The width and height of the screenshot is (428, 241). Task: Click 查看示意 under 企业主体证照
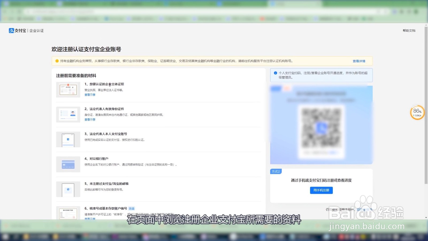[90, 95]
